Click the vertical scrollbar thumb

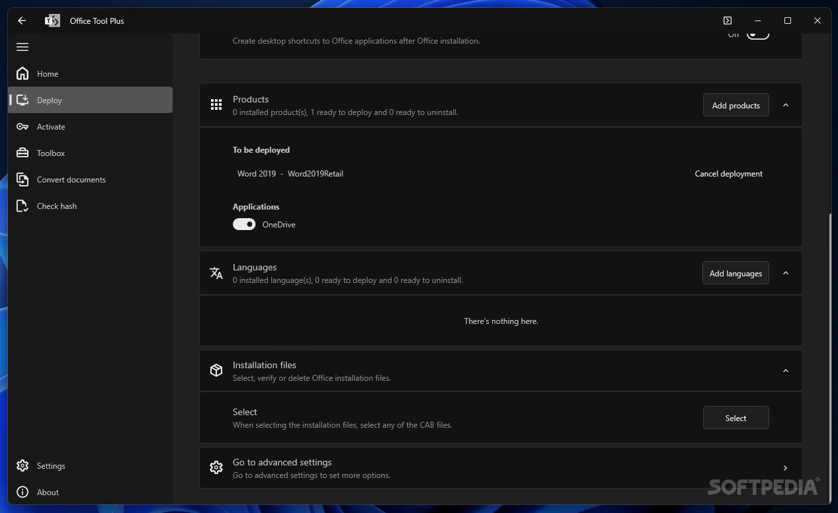(x=831, y=357)
